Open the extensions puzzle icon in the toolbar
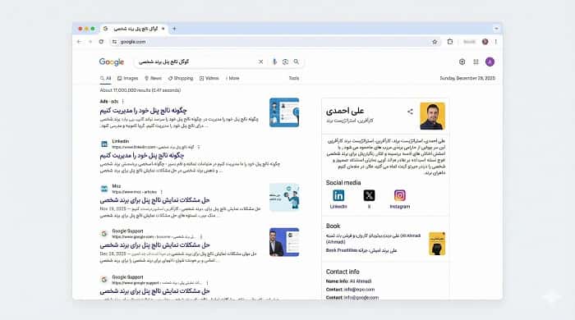Screen dimensions: 575x320 click(x=450, y=42)
